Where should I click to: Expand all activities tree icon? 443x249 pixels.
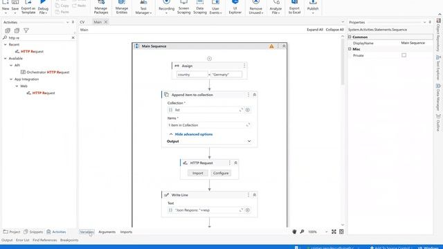tap(8, 30)
